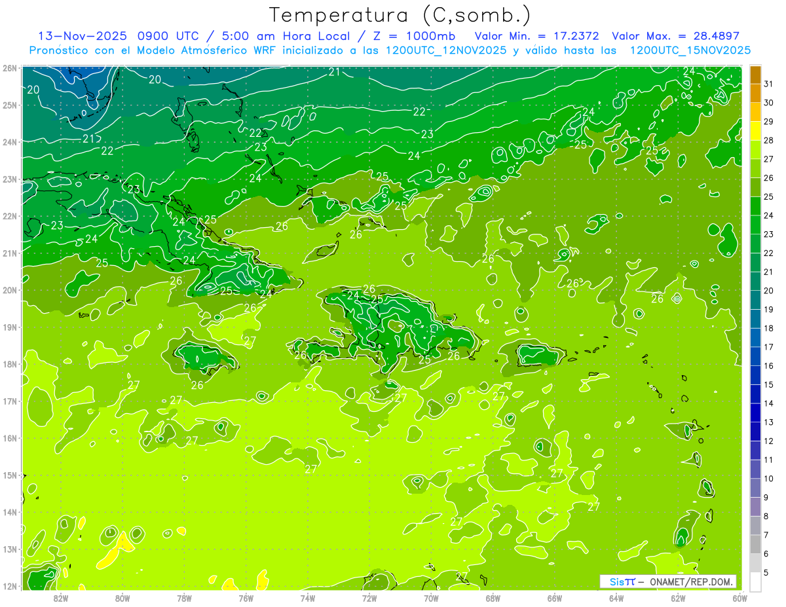Click the '22N' latitude axis label
Image resolution: width=786 pixels, height=607 pixels.
(x=10, y=216)
